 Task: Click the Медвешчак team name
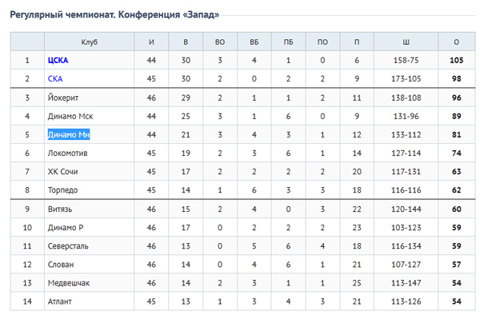[69, 283]
